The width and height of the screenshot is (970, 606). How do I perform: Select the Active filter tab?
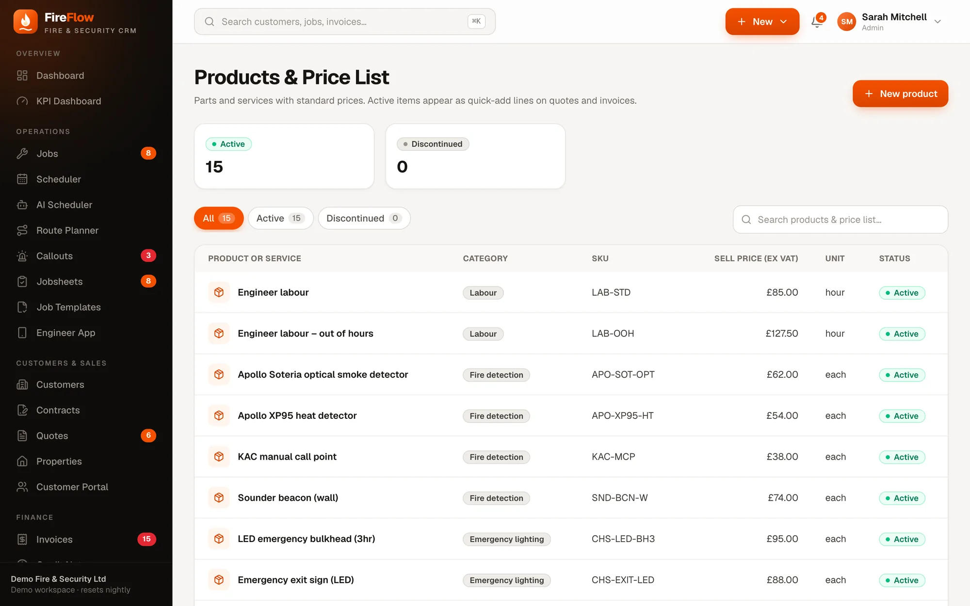(x=280, y=218)
